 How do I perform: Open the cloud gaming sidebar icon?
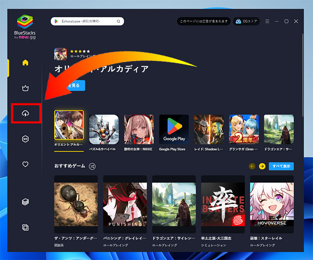25,114
